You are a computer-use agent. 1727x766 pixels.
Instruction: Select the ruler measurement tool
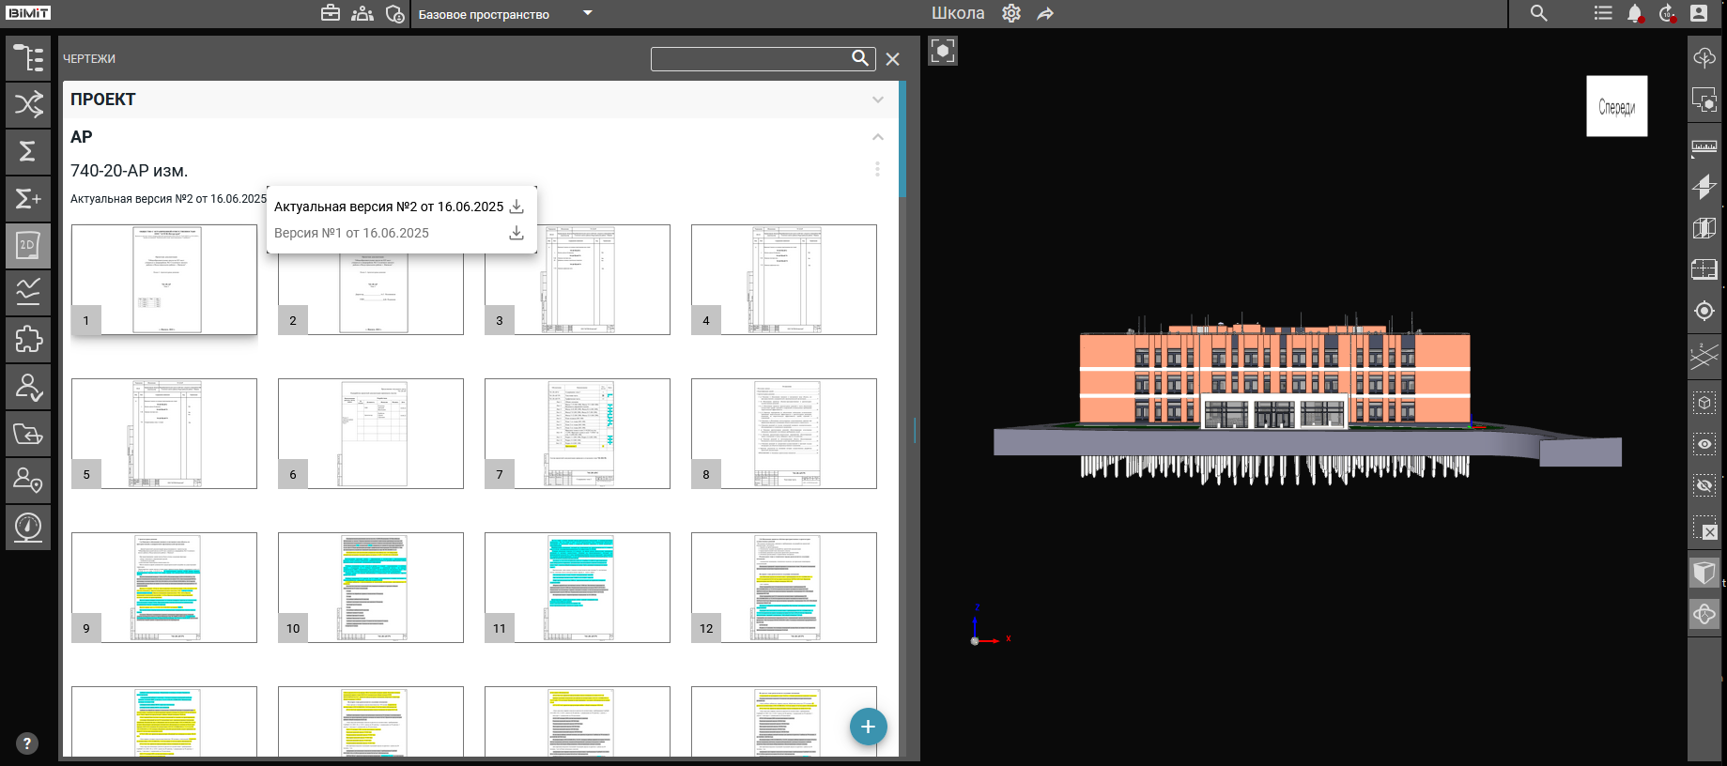click(x=1704, y=146)
